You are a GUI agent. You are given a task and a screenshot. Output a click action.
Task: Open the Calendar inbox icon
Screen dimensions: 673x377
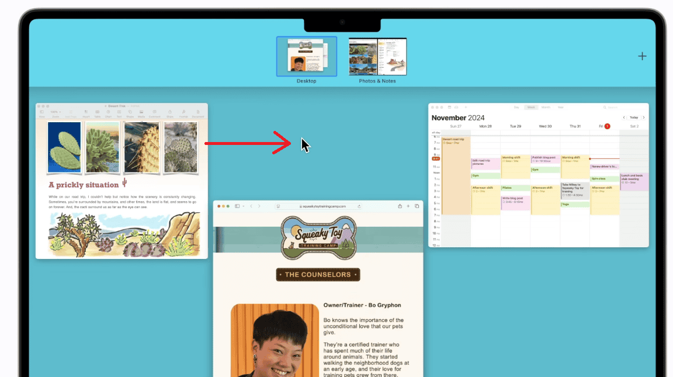(456, 108)
